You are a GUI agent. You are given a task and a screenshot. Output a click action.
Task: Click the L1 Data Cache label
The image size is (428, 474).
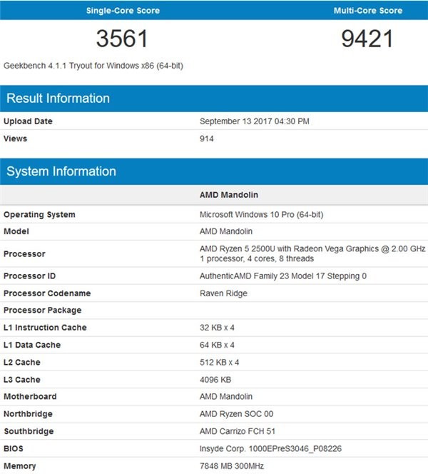click(x=32, y=345)
